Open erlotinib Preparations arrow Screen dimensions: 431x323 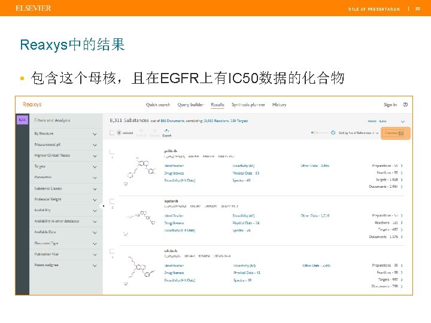tap(402, 266)
